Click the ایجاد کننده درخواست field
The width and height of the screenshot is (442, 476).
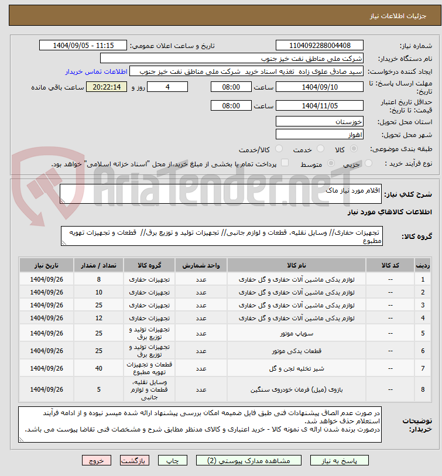(x=246, y=71)
